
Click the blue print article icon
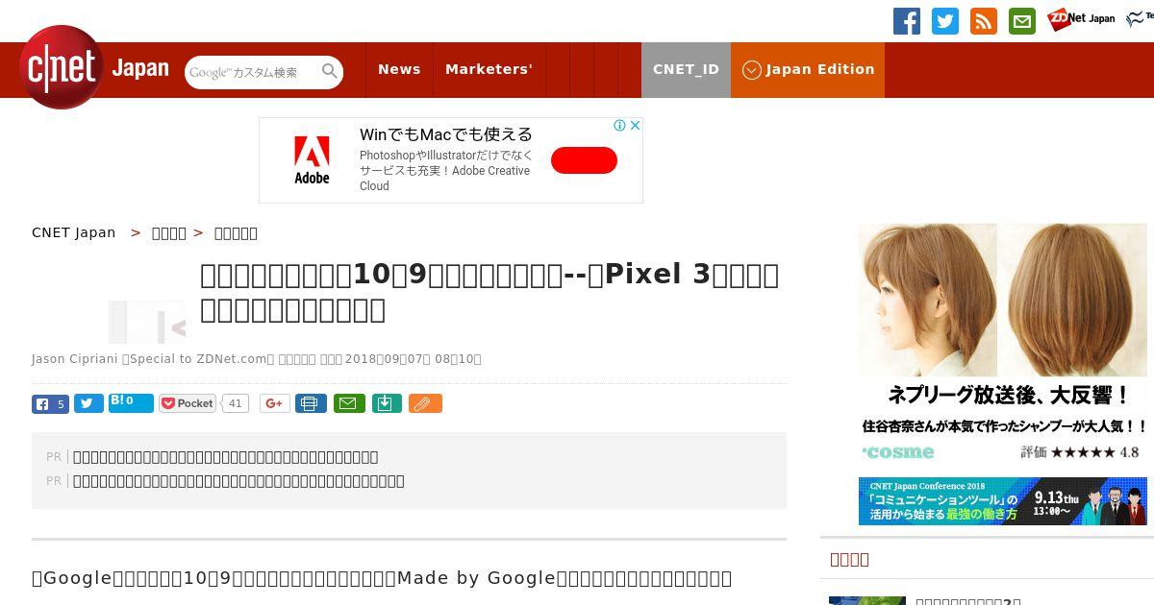click(x=311, y=404)
